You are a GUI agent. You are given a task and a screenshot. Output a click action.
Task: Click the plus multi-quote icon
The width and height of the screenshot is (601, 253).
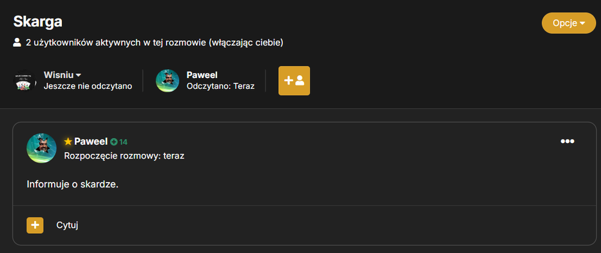coord(35,225)
